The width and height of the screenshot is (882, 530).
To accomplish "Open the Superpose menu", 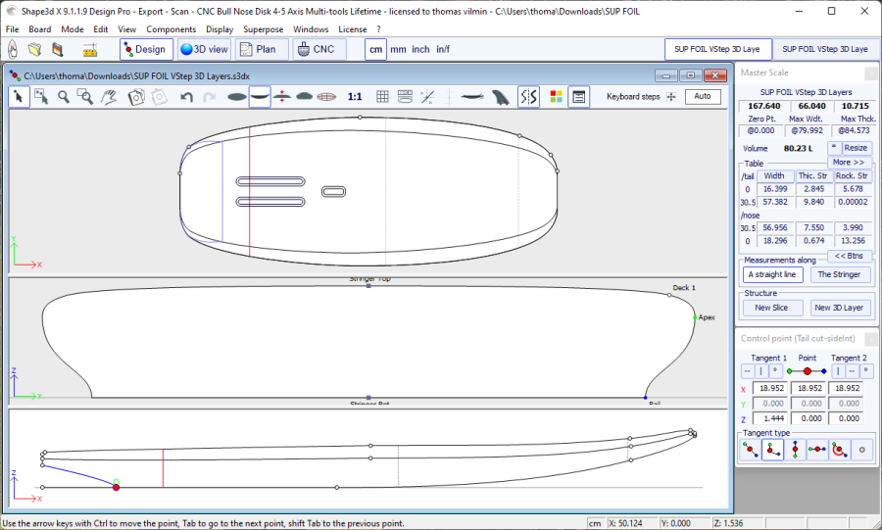I will [x=263, y=29].
